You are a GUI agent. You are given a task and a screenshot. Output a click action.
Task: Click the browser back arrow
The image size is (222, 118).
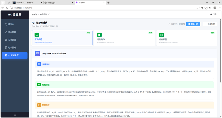[x=2, y=8]
